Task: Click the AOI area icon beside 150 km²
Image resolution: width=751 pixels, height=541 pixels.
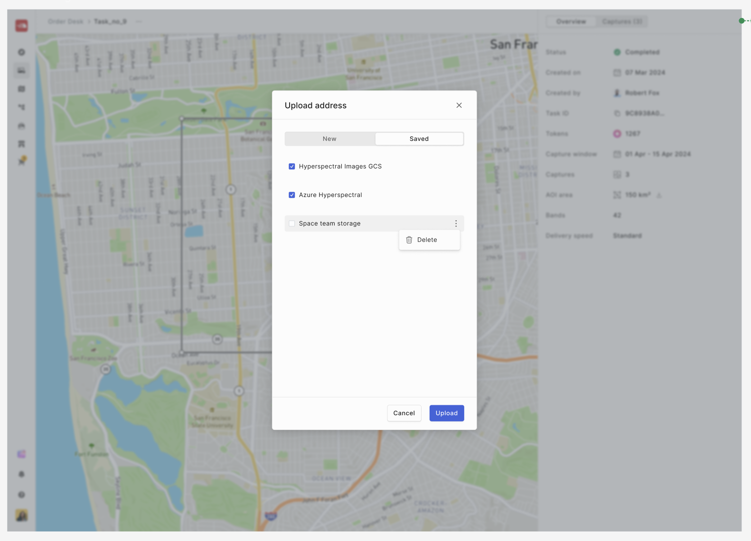Action: (x=617, y=195)
